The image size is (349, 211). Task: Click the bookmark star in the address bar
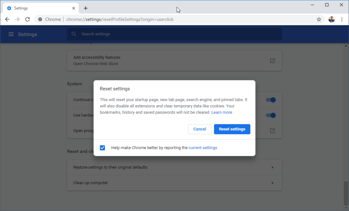pos(319,19)
